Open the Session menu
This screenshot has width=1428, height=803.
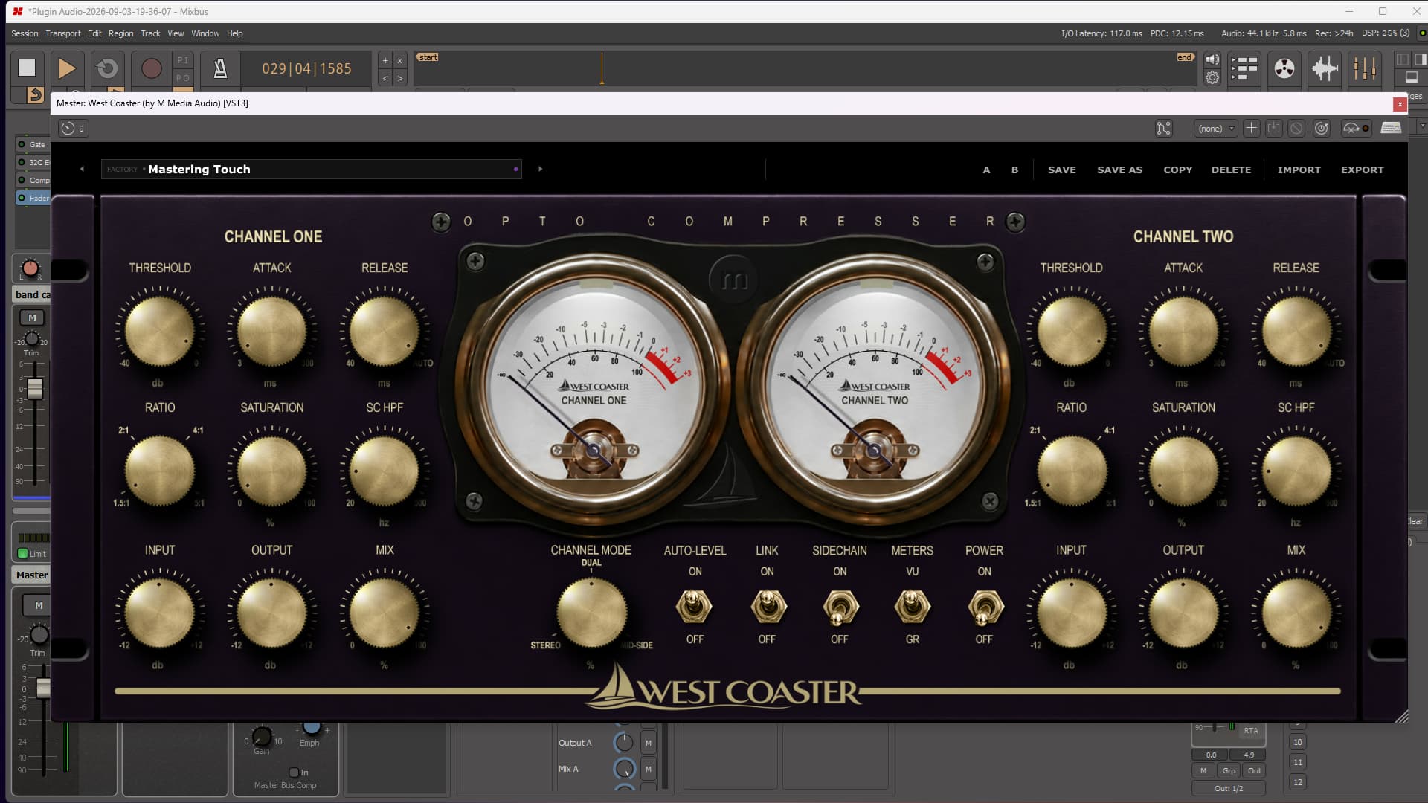(25, 33)
